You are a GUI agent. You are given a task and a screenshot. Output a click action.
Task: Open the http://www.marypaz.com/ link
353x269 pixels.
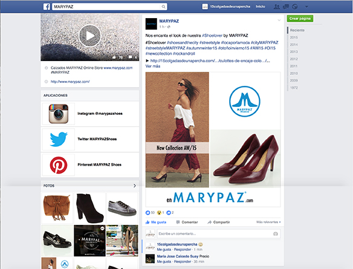(70, 82)
